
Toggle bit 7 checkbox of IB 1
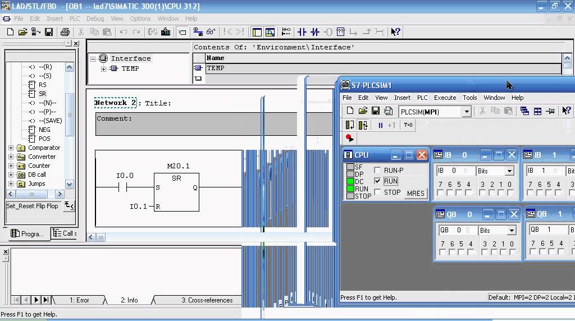tap(530, 192)
